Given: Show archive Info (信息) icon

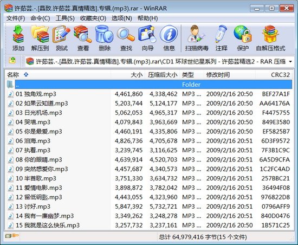Looking at the screenshot, I should [x=169, y=38].
